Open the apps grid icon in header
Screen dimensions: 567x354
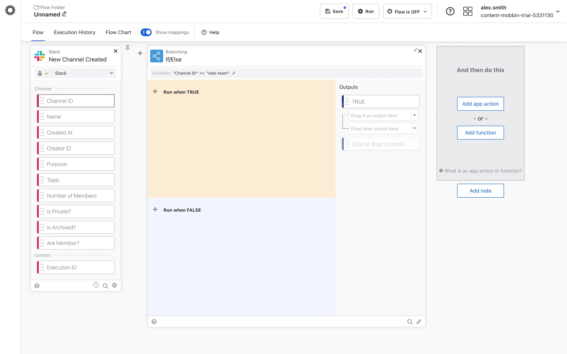(x=467, y=12)
